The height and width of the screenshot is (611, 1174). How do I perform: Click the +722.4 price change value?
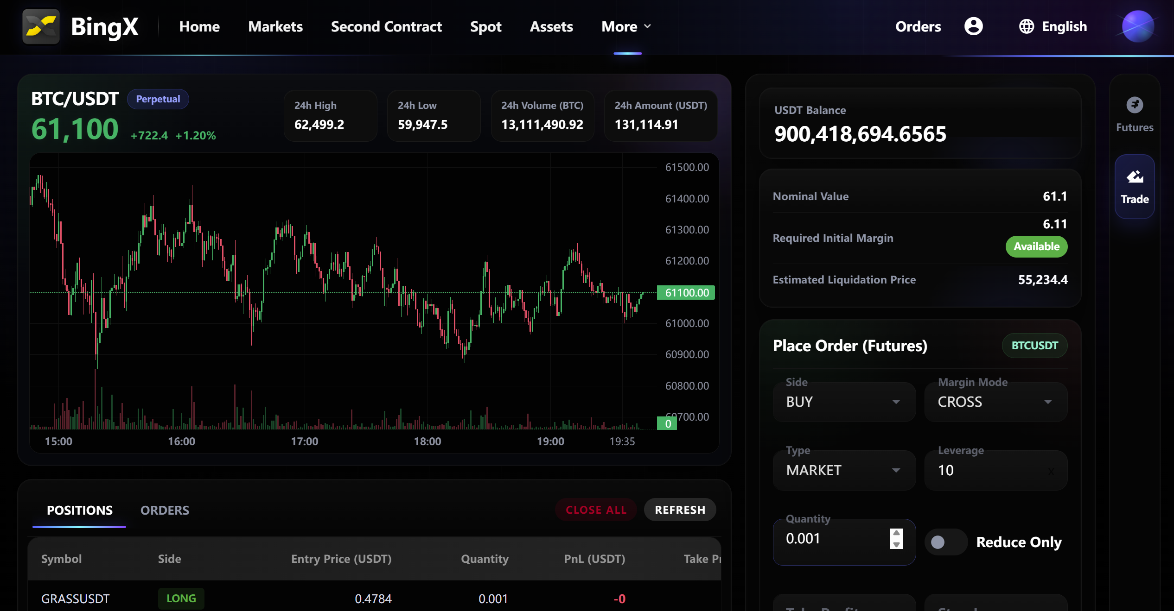[149, 135]
